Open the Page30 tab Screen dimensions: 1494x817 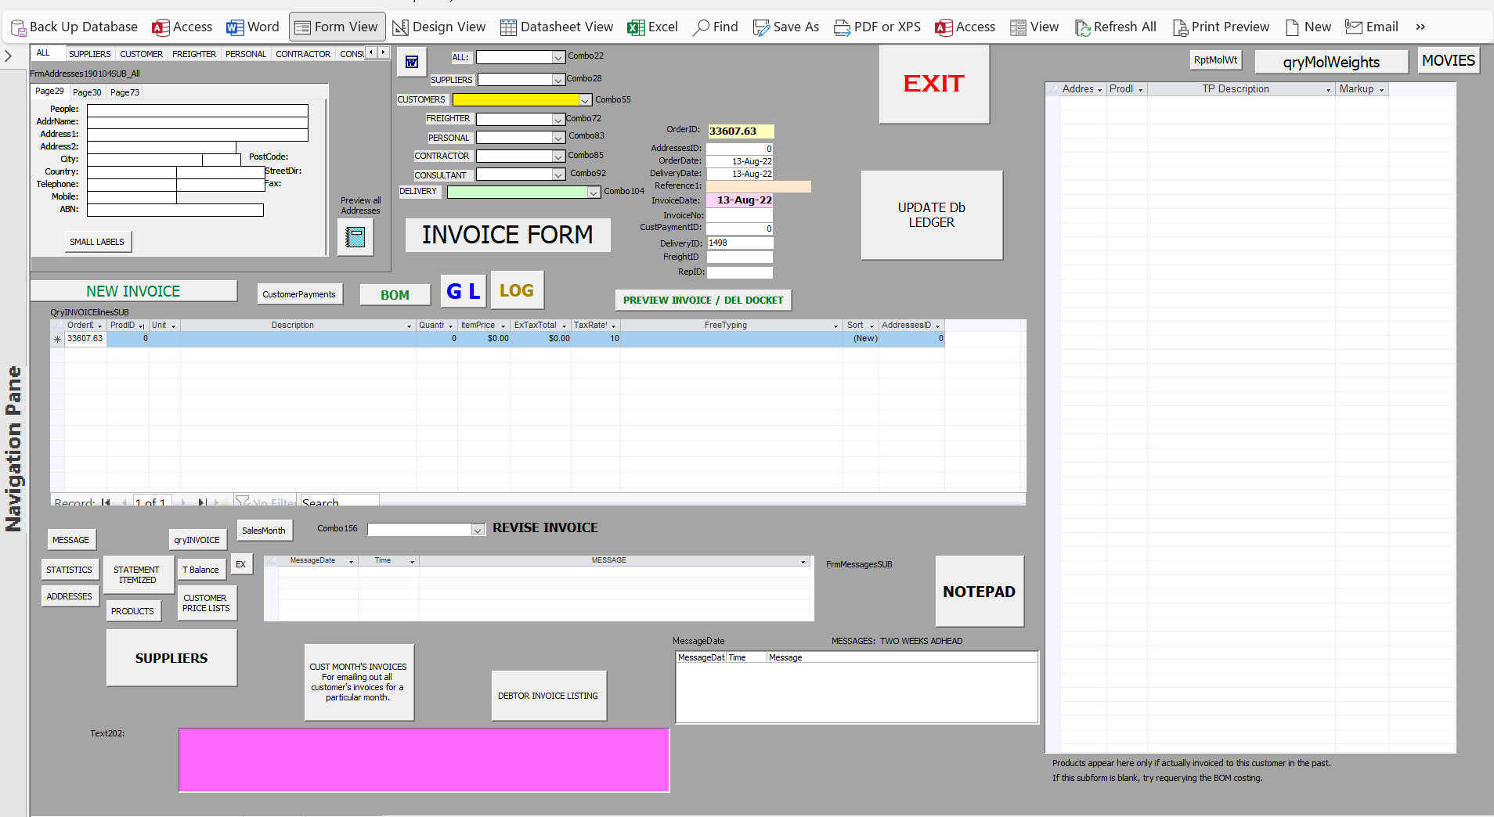(87, 92)
